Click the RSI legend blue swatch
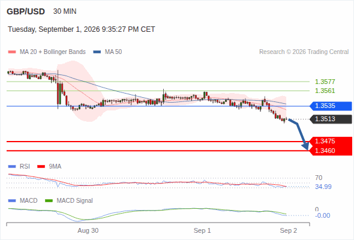Screen dimensions: 354x240 (x=12, y=167)
